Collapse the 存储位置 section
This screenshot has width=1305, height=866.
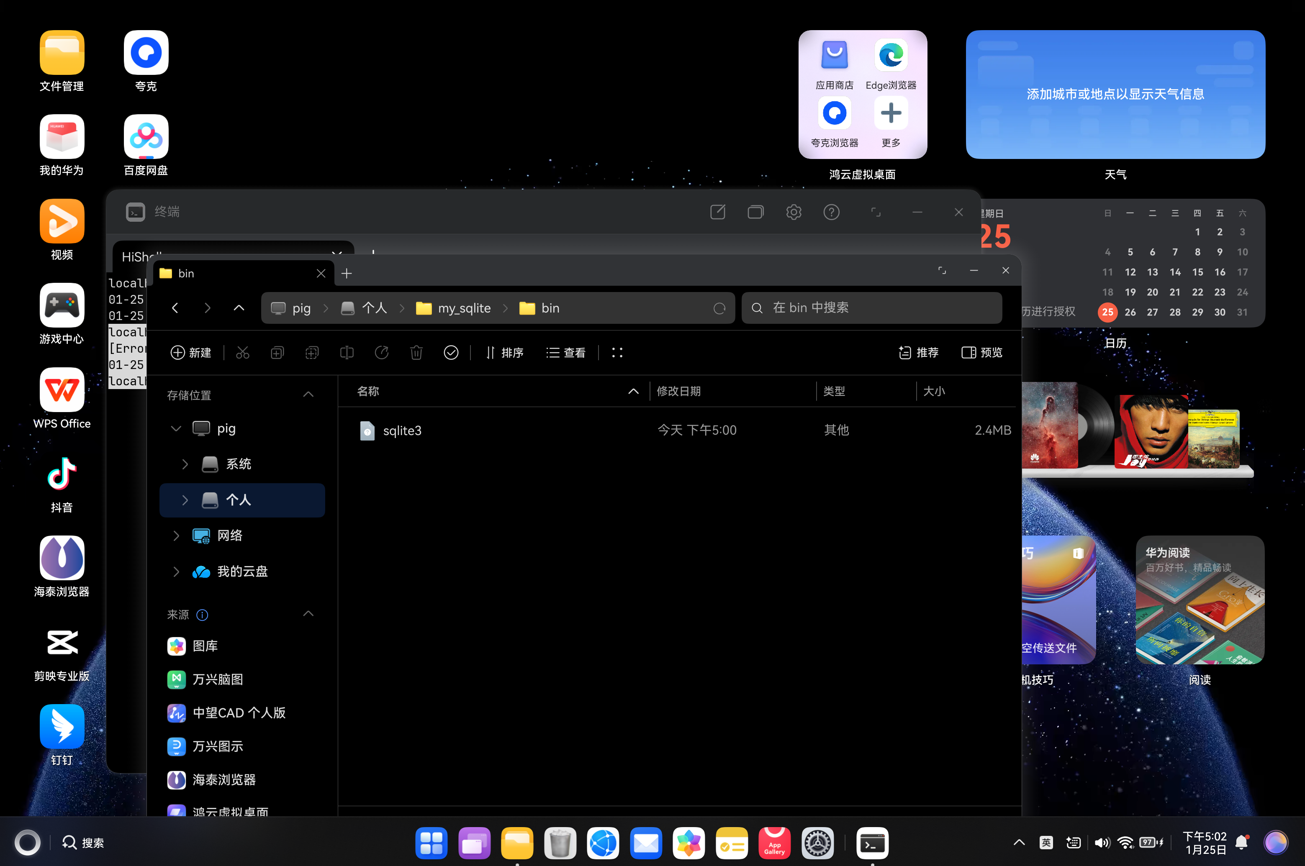pyautogui.click(x=308, y=395)
